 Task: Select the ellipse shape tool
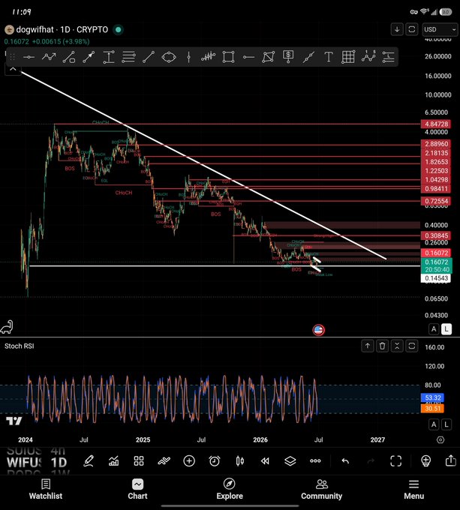point(169,57)
